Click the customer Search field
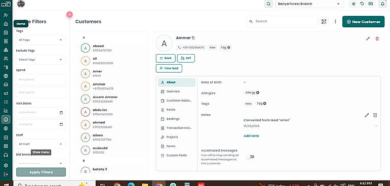 [282, 22]
